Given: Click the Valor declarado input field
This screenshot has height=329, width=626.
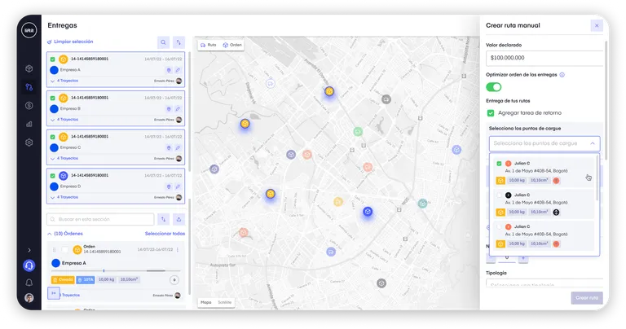Looking at the screenshot, I should [544, 58].
